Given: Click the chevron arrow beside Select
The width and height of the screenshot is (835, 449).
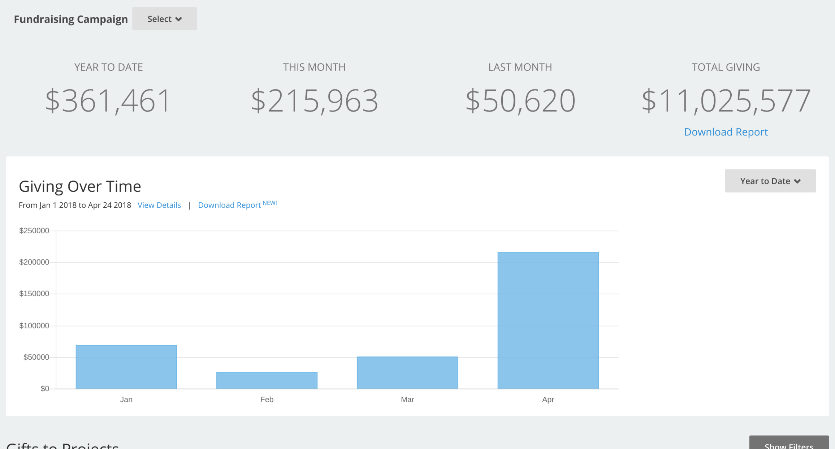Looking at the screenshot, I should pos(178,19).
